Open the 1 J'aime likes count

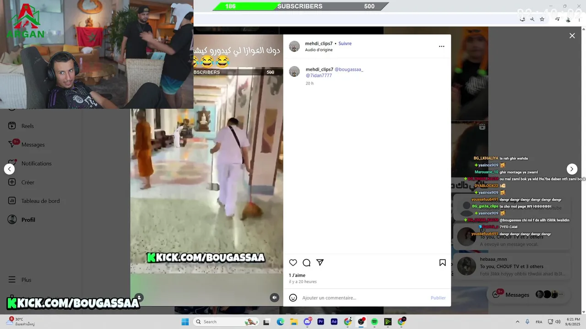tap(297, 276)
